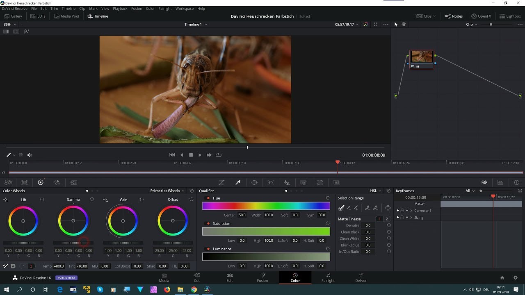
Task: Open the Lightbox view
Action: [510, 16]
